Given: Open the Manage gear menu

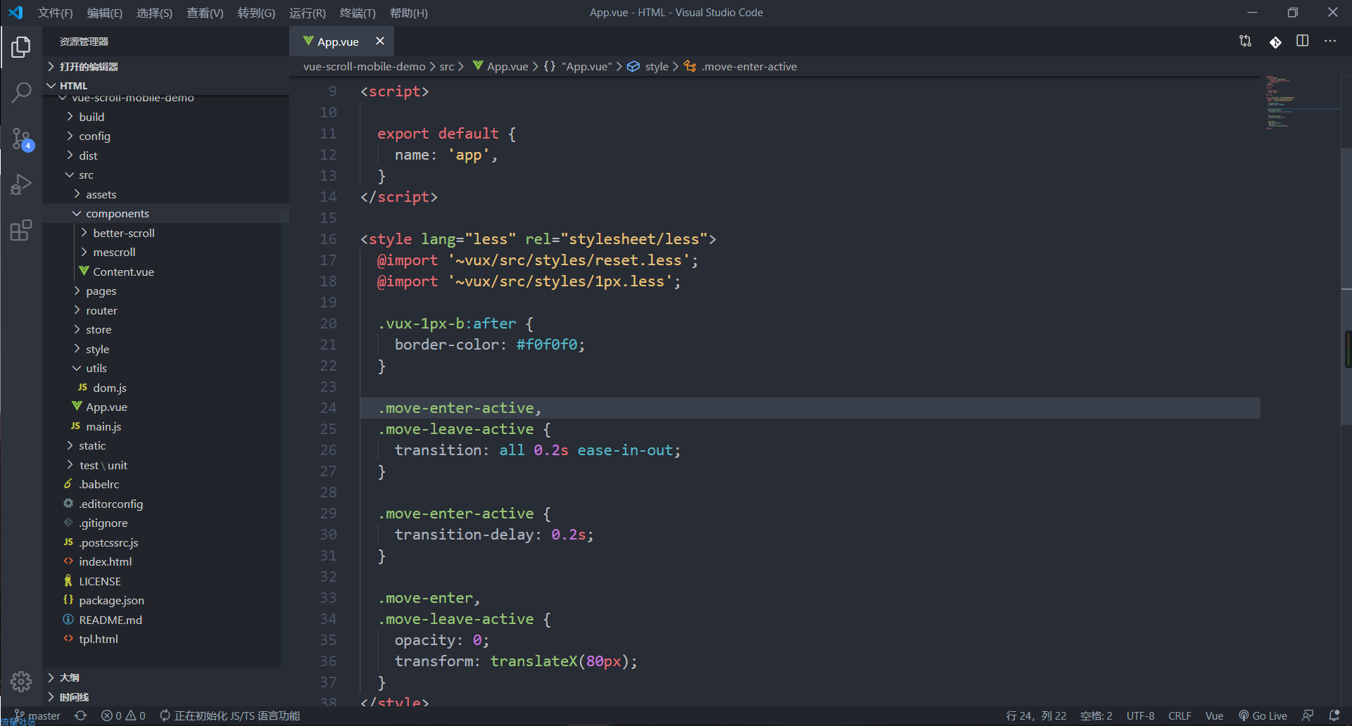Looking at the screenshot, I should 21,681.
